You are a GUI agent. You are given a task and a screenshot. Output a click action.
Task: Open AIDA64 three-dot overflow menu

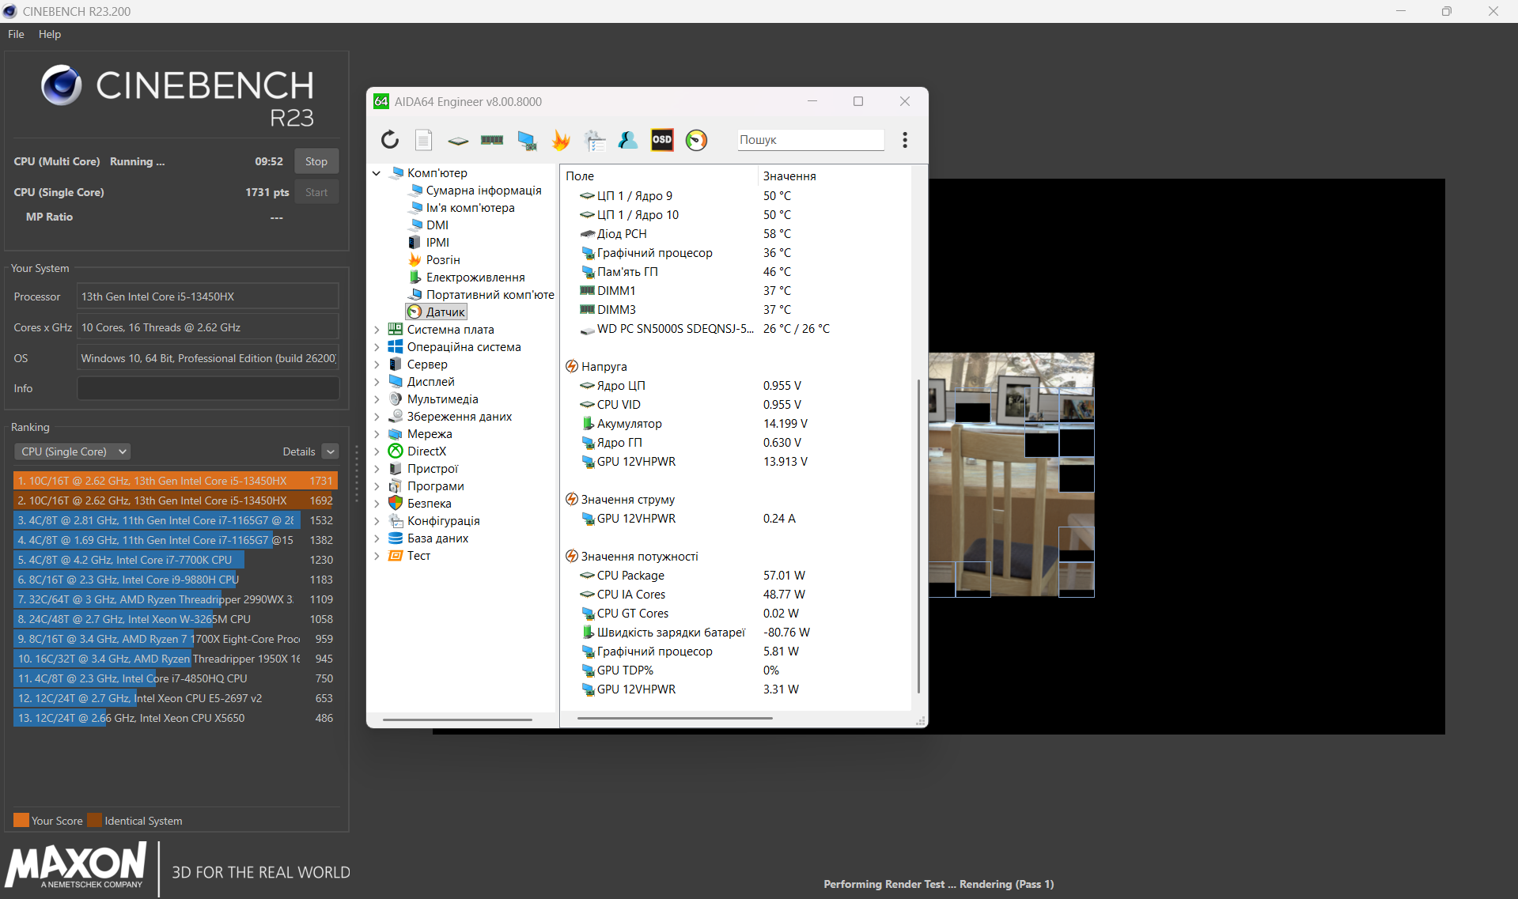click(905, 140)
